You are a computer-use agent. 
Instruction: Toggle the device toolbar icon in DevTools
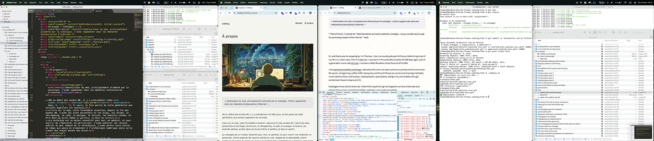tap(324, 92)
